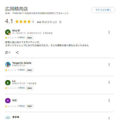Open the Kino B reviewer name link
Viewport: 122px width, 125px height.
tap(16, 31)
